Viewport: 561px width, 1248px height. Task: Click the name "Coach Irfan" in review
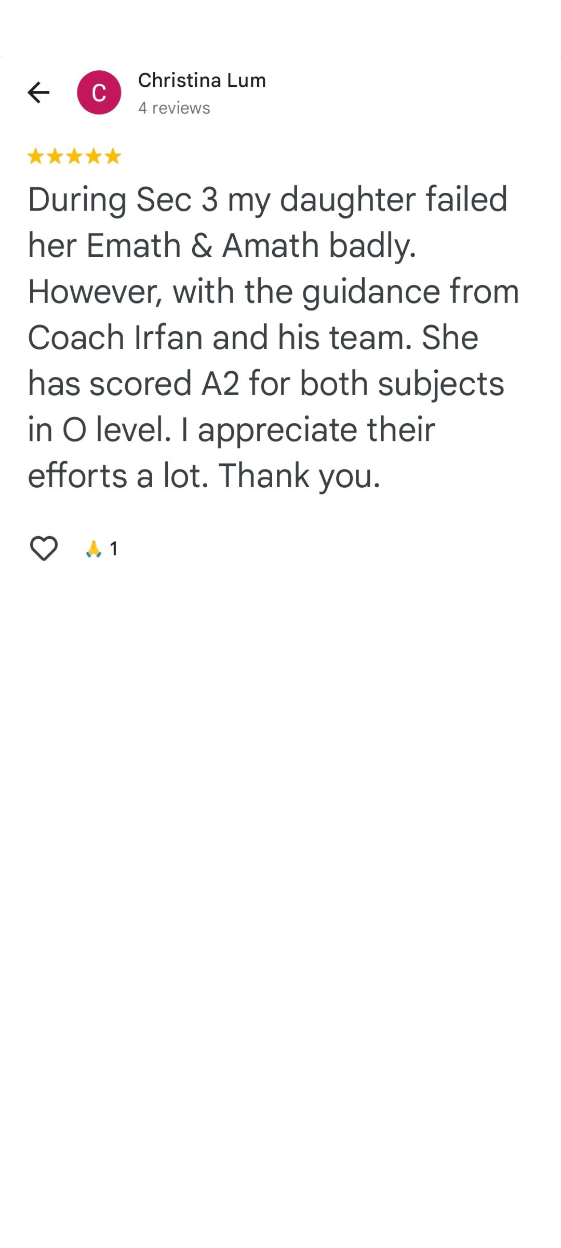pyautogui.click(x=115, y=338)
